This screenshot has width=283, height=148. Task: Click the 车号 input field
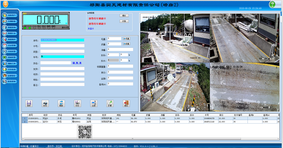tap(62, 57)
